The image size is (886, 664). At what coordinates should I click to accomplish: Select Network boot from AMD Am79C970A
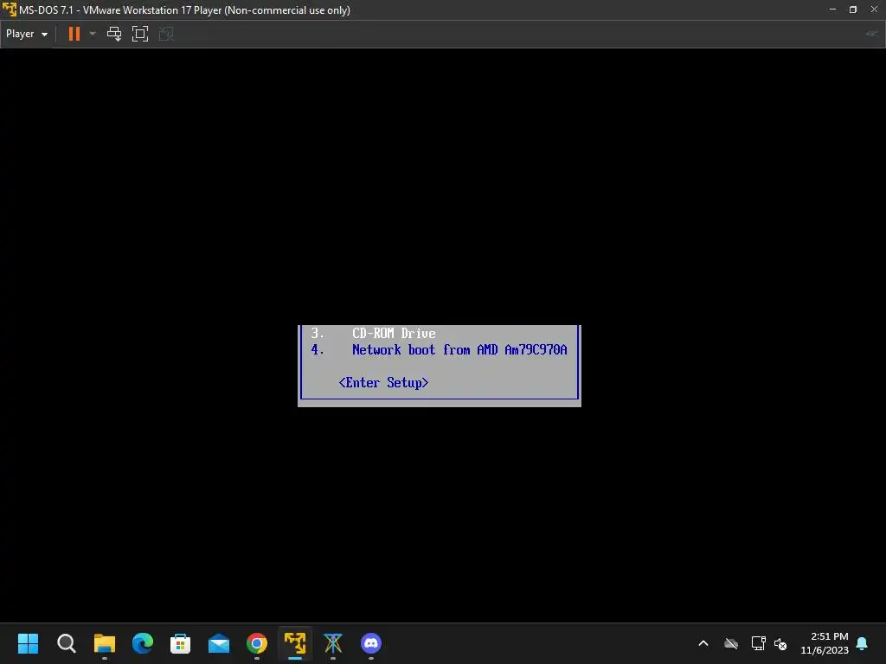(459, 349)
